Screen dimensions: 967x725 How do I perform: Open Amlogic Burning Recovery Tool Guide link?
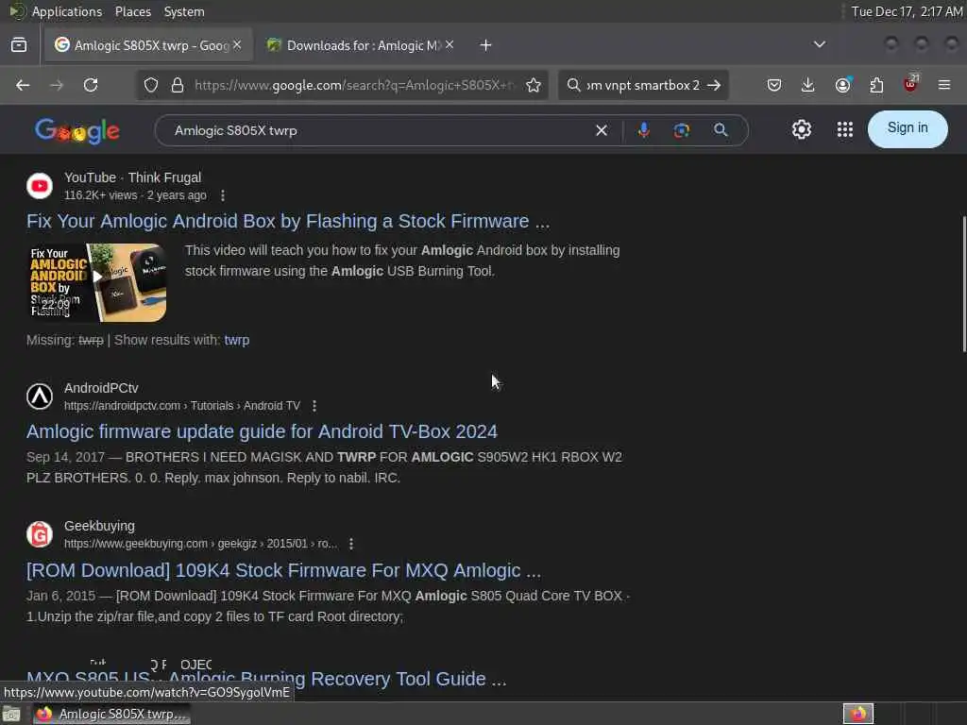266,679
